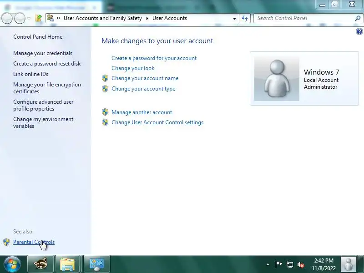Refresh the address bar location
This screenshot has height=273, width=364.
(245, 18)
